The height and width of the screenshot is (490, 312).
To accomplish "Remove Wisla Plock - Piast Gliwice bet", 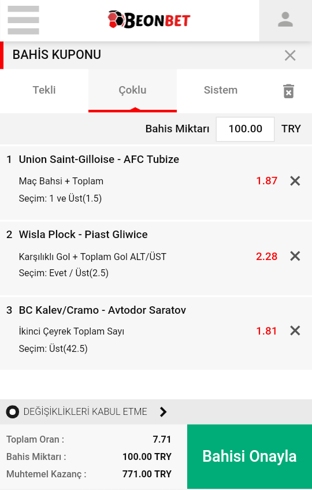I will pos(295,256).
